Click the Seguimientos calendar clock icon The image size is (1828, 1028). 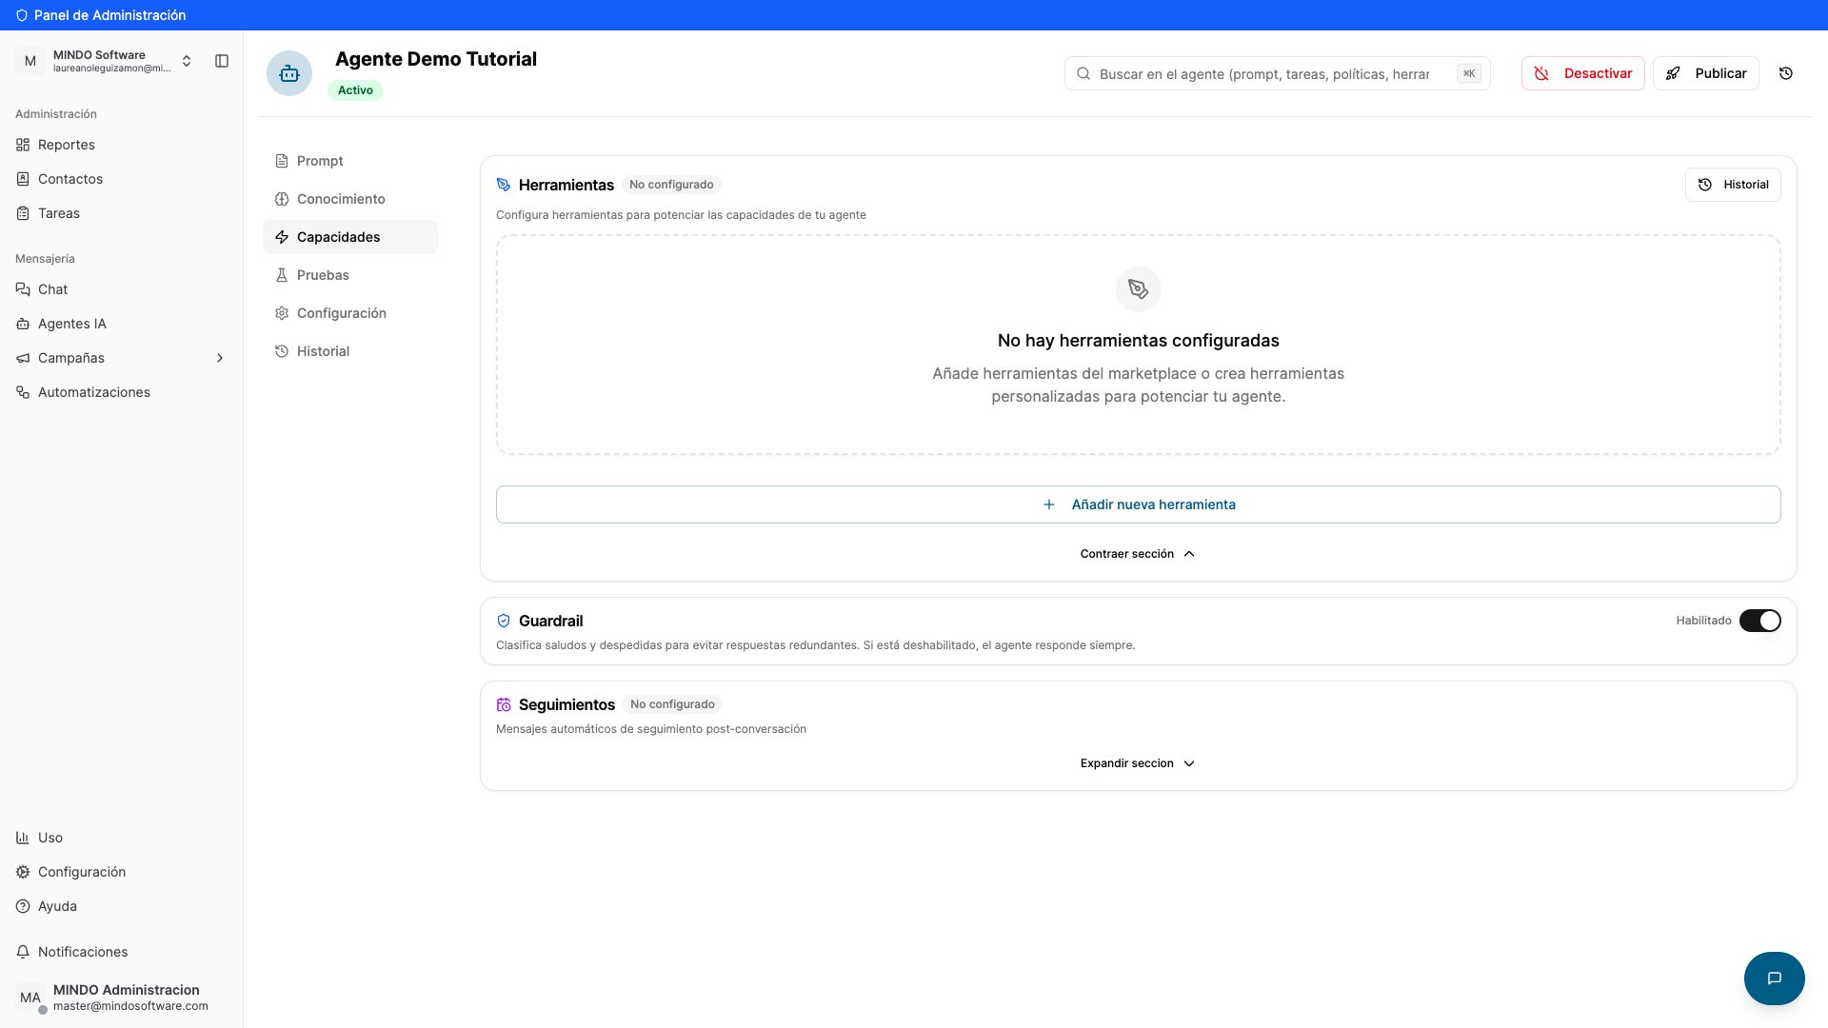[x=504, y=704]
